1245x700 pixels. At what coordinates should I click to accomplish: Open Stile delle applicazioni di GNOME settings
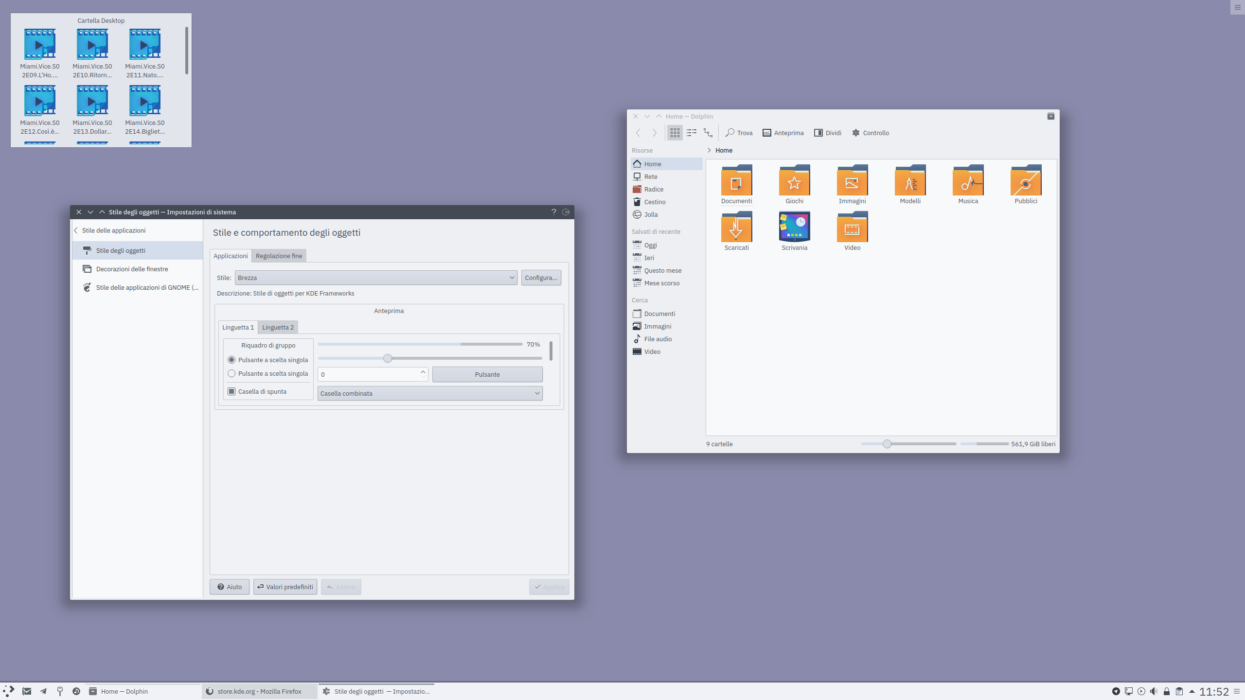point(138,287)
